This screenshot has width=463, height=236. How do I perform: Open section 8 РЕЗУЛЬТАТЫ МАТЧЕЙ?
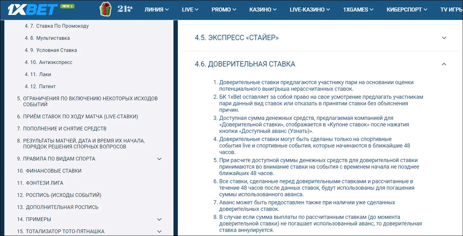tap(81, 144)
